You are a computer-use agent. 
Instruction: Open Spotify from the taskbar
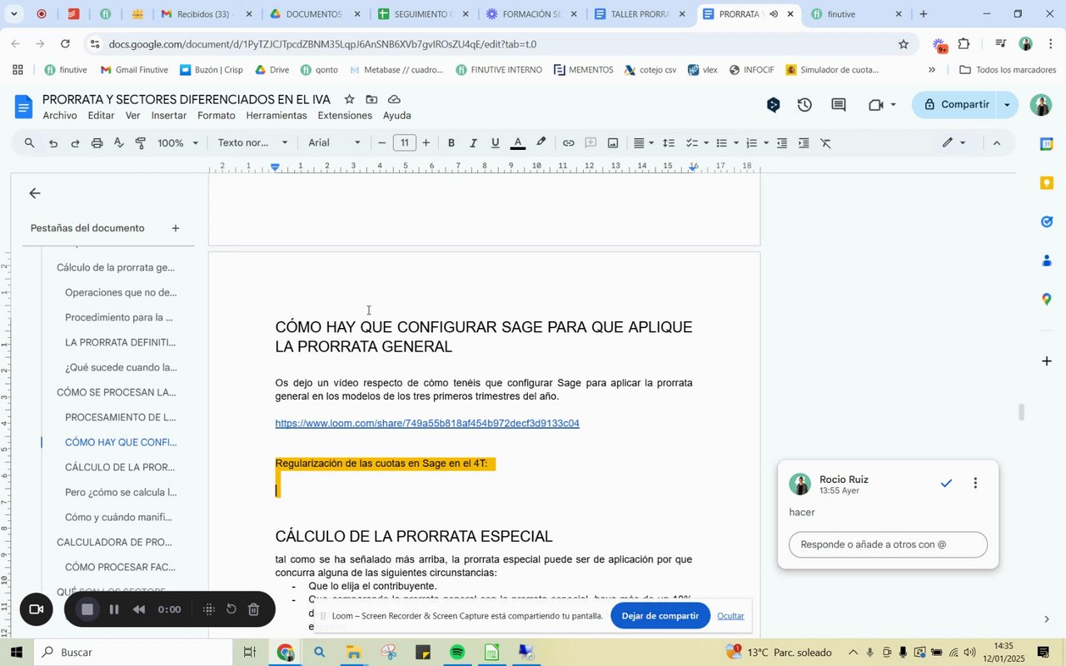[x=457, y=652]
